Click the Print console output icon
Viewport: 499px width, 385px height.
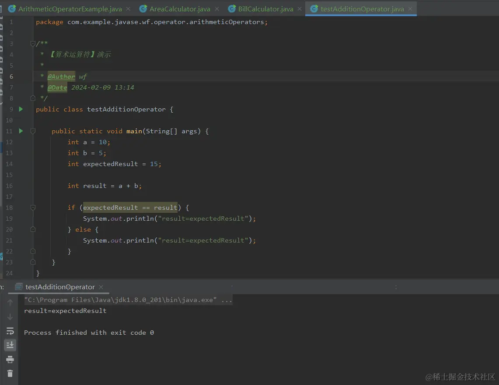click(x=10, y=359)
